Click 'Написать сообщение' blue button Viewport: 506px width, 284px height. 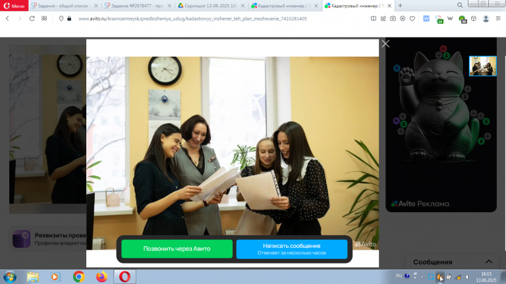[x=292, y=249]
